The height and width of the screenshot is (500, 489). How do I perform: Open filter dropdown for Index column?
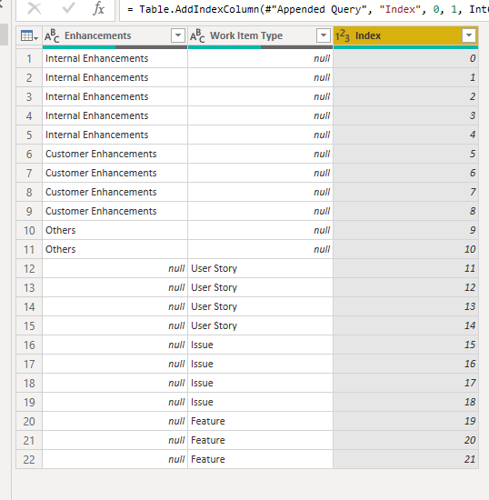click(469, 35)
